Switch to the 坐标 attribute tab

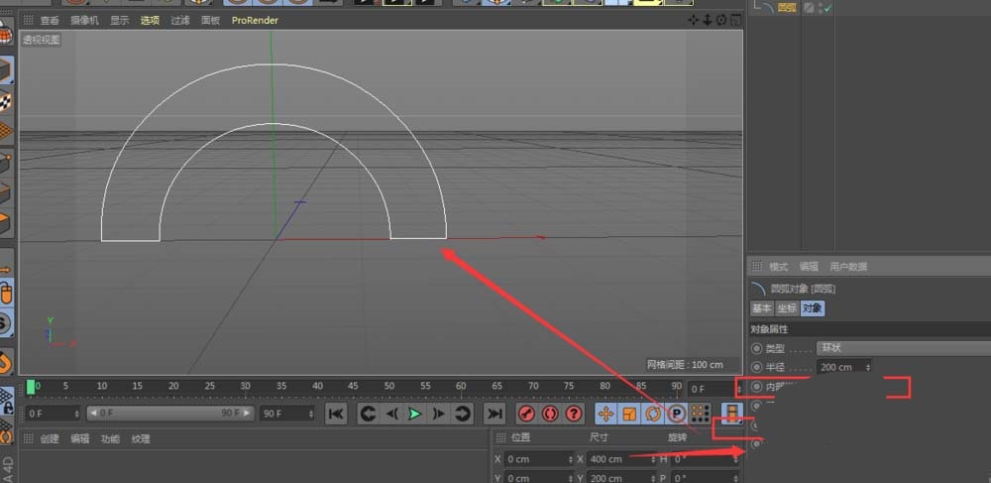tap(787, 308)
